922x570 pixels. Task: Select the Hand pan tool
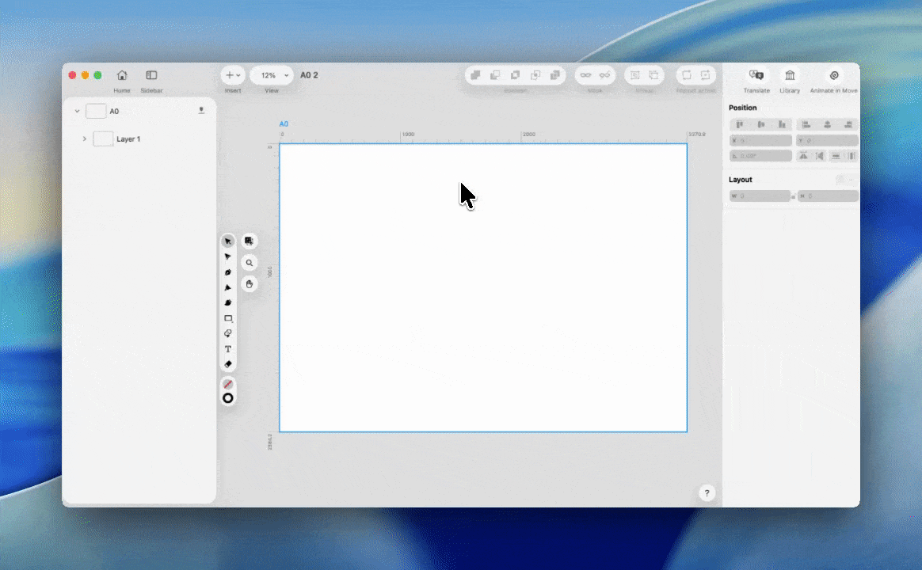(250, 283)
